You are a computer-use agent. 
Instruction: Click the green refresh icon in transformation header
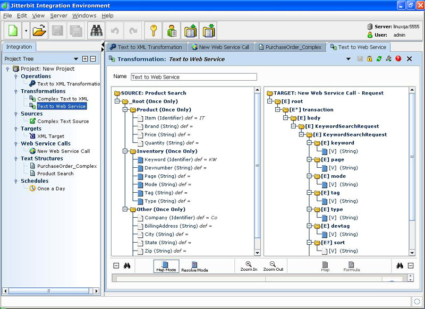379,59
